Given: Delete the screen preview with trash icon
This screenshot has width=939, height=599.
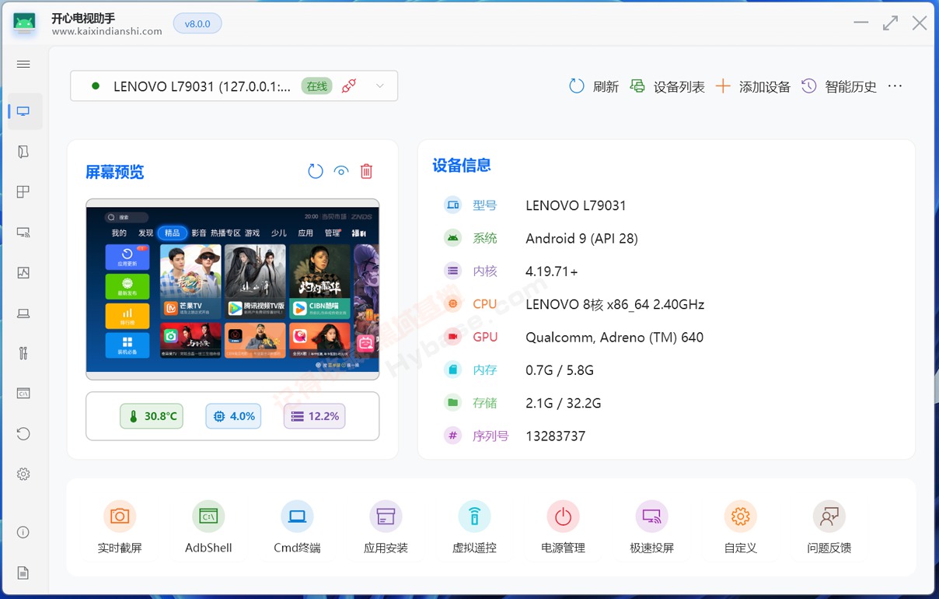Looking at the screenshot, I should tap(367, 171).
